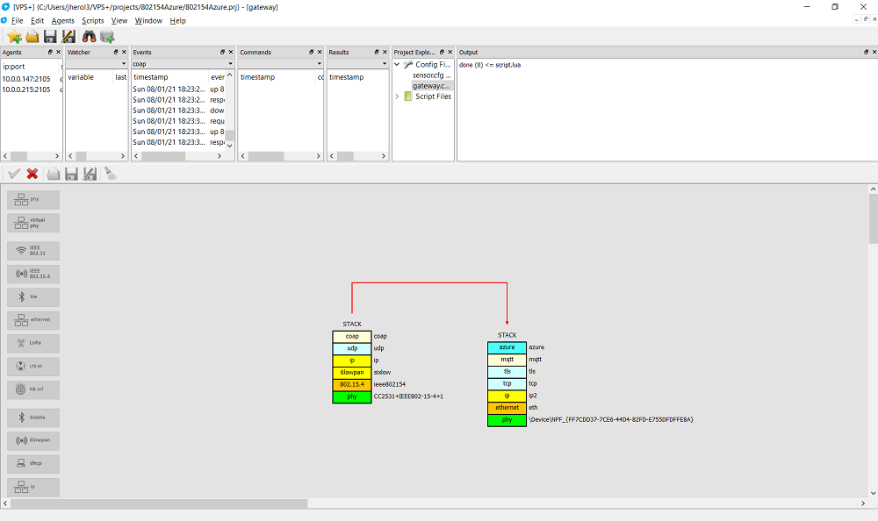Image resolution: width=878 pixels, height=521 pixels.
Task: Choose the NB-IoT palette block
Action: pyautogui.click(x=34, y=389)
